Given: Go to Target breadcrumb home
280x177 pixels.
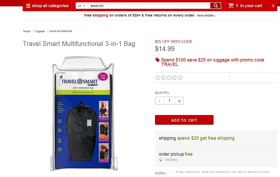Looking at the screenshot, I should coord(26,31).
